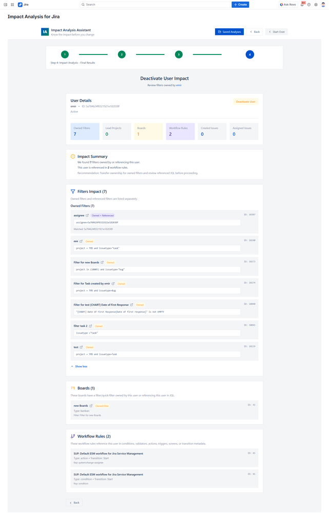Click the Create button in the top bar
Viewport: 329px width, 513px height.
(x=240, y=5)
